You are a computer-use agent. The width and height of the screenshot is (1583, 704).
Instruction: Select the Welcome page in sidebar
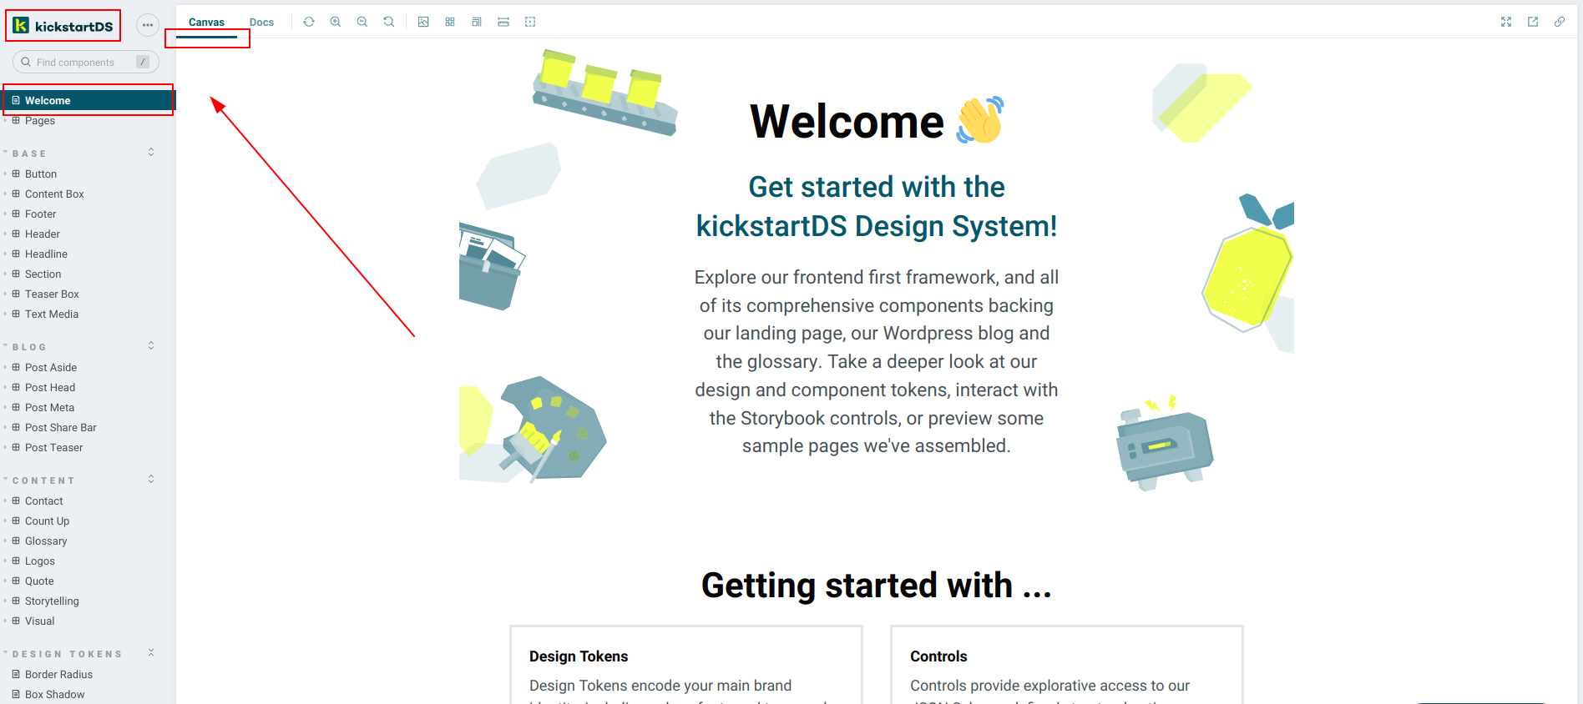coord(89,100)
